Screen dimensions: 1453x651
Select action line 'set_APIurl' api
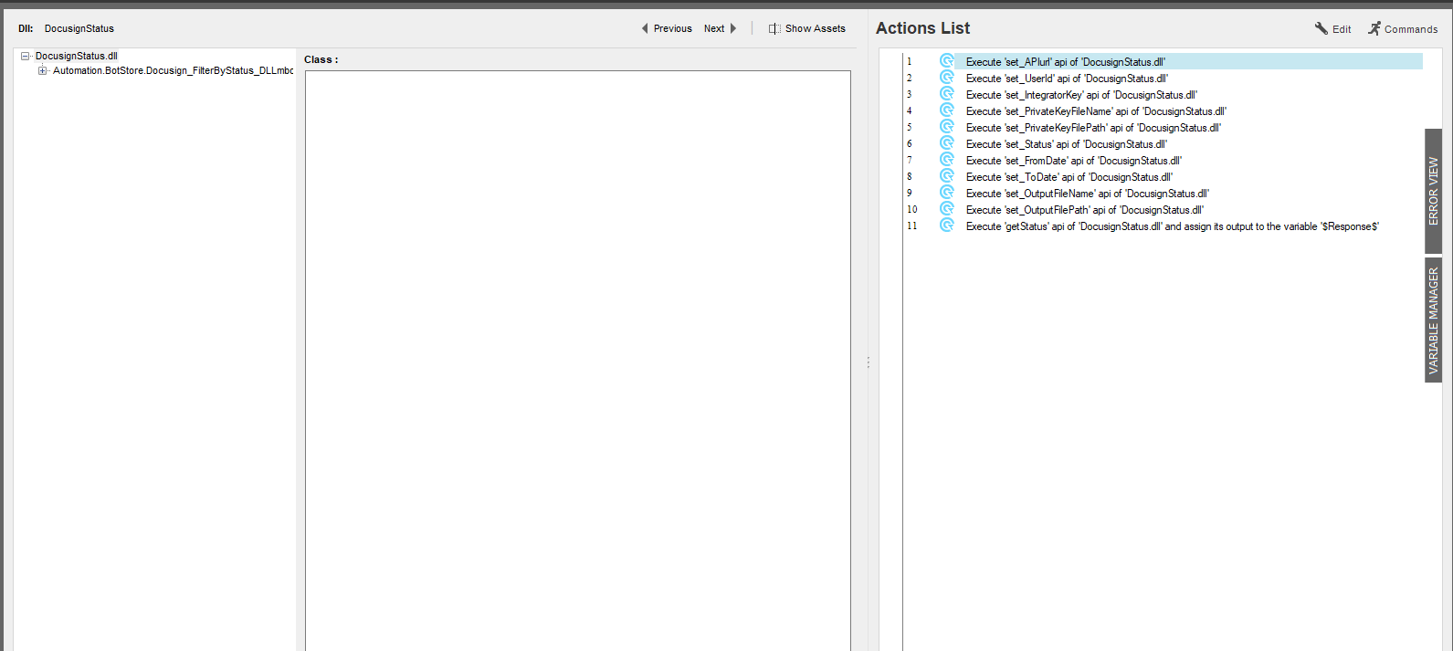(x=1066, y=62)
